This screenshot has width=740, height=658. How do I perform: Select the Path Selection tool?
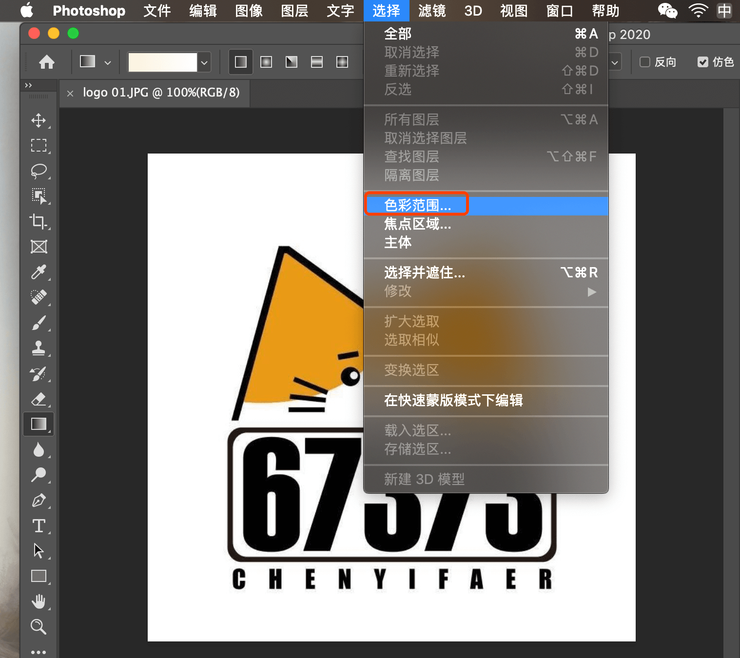[39, 551]
